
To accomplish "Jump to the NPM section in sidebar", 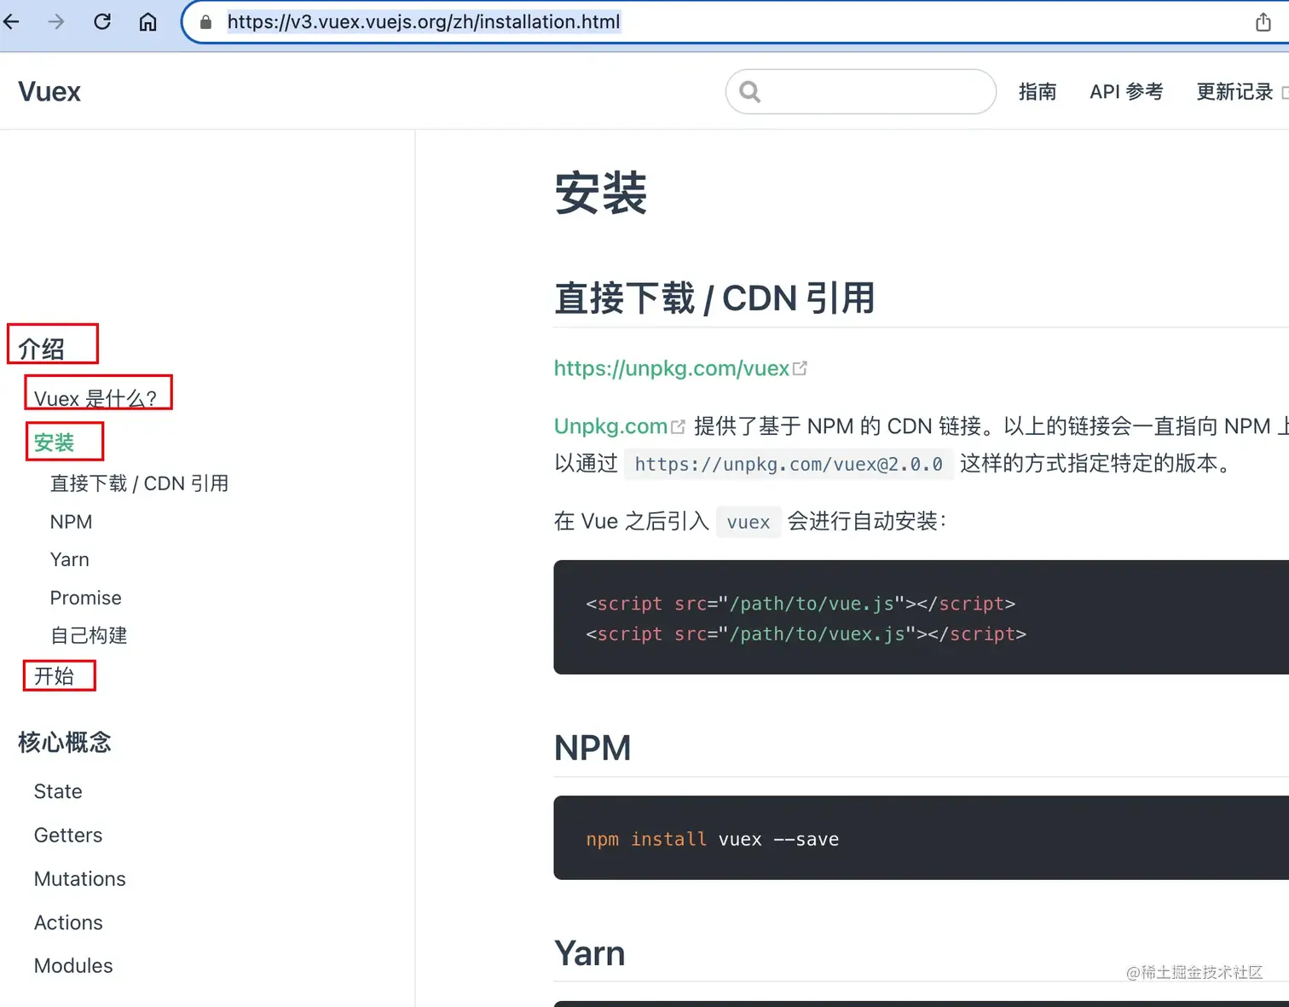I will click(x=71, y=521).
